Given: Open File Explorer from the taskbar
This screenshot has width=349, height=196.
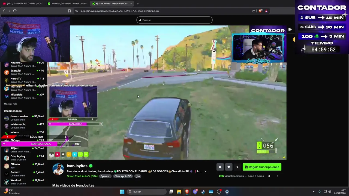Looking at the screenshot, I should 179,192.
